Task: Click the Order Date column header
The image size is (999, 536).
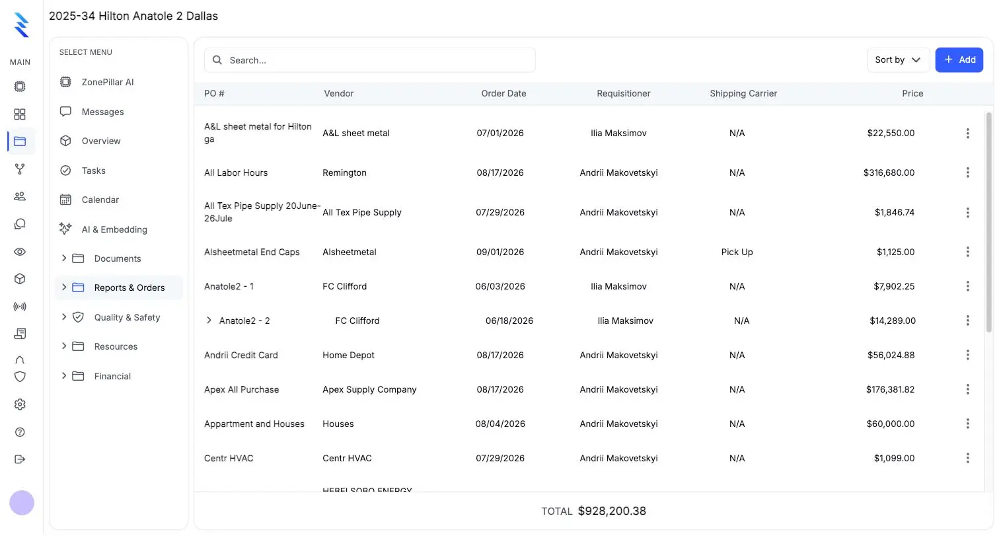Action: 503,94
